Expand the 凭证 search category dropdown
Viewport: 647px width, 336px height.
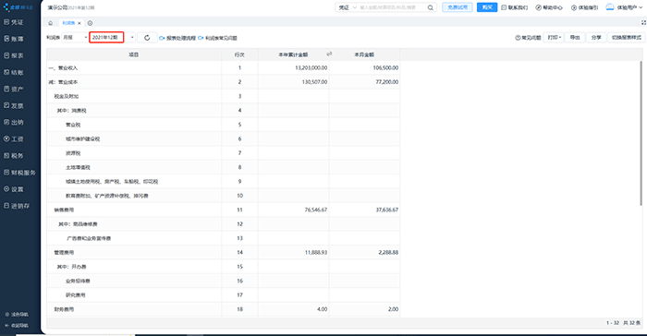[x=348, y=7]
